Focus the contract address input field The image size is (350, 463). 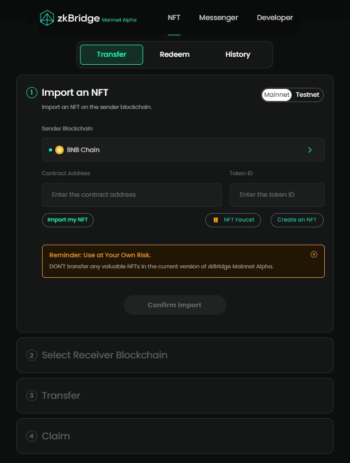132,195
